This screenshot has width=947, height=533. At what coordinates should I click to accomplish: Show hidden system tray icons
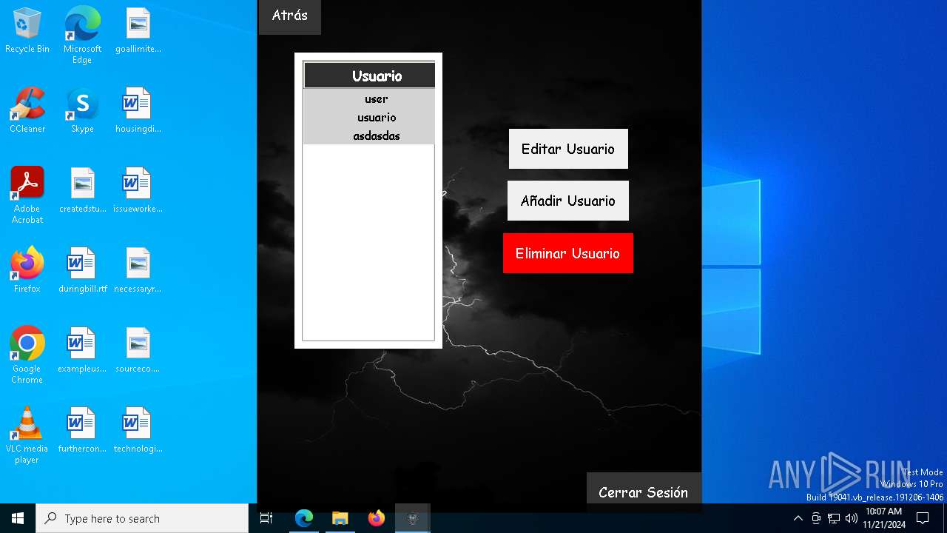point(798,518)
